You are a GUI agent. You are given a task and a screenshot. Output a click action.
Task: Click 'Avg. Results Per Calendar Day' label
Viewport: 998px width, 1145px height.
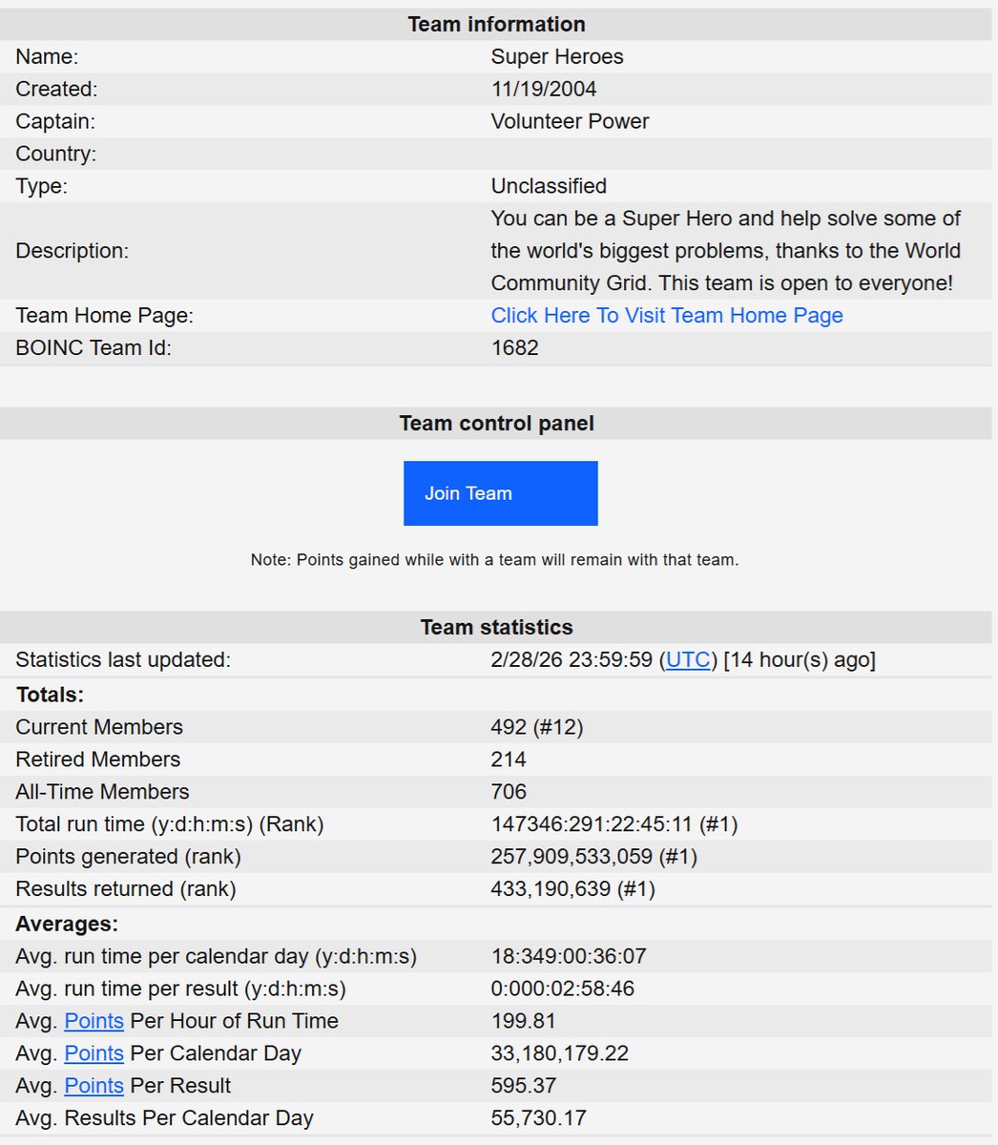point(164,1118)
